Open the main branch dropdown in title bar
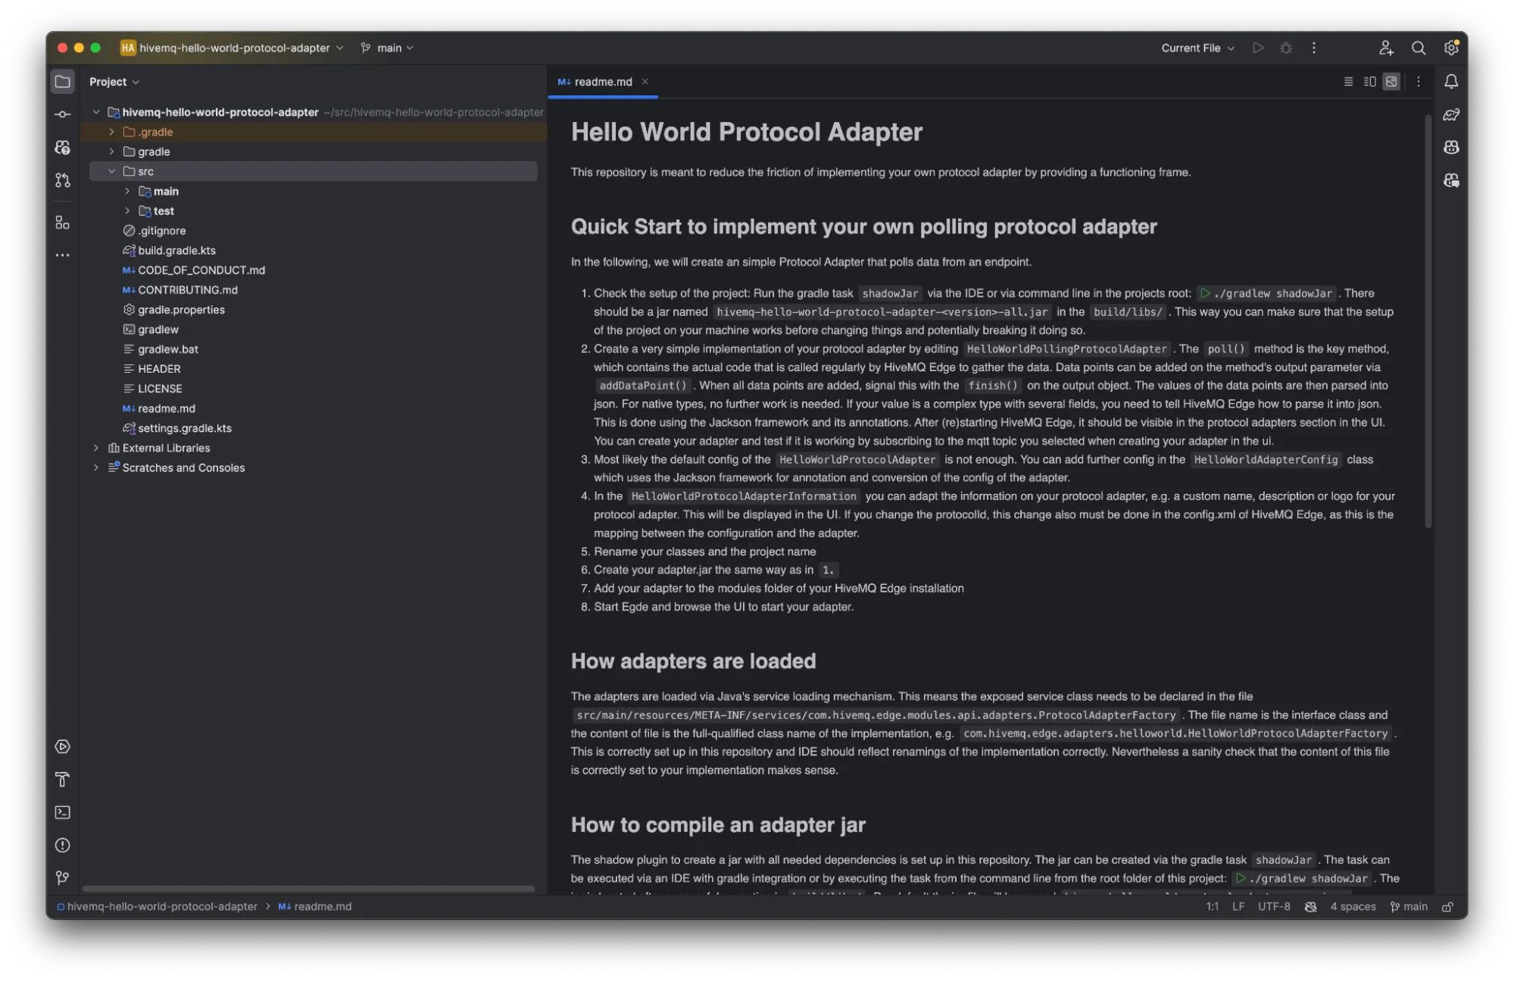This screenshot has width=1514, height=981. click(387, 48)
